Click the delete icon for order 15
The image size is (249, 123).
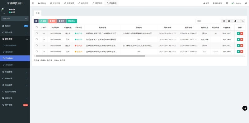tap(242, 40)
